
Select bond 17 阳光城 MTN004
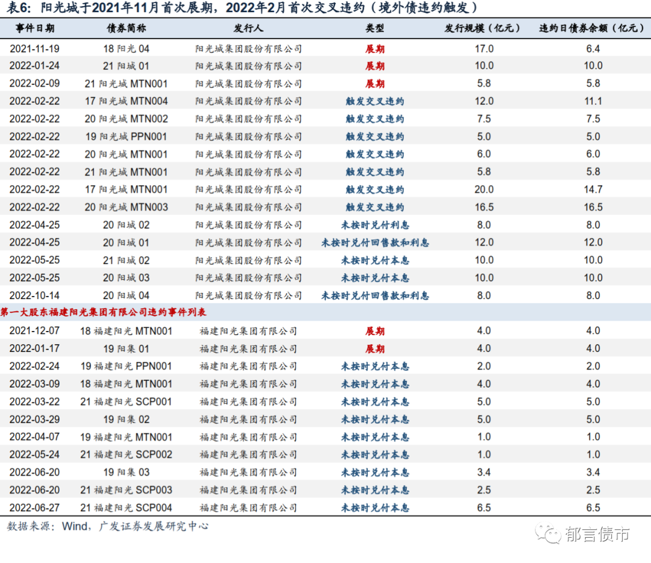point(126,101)
